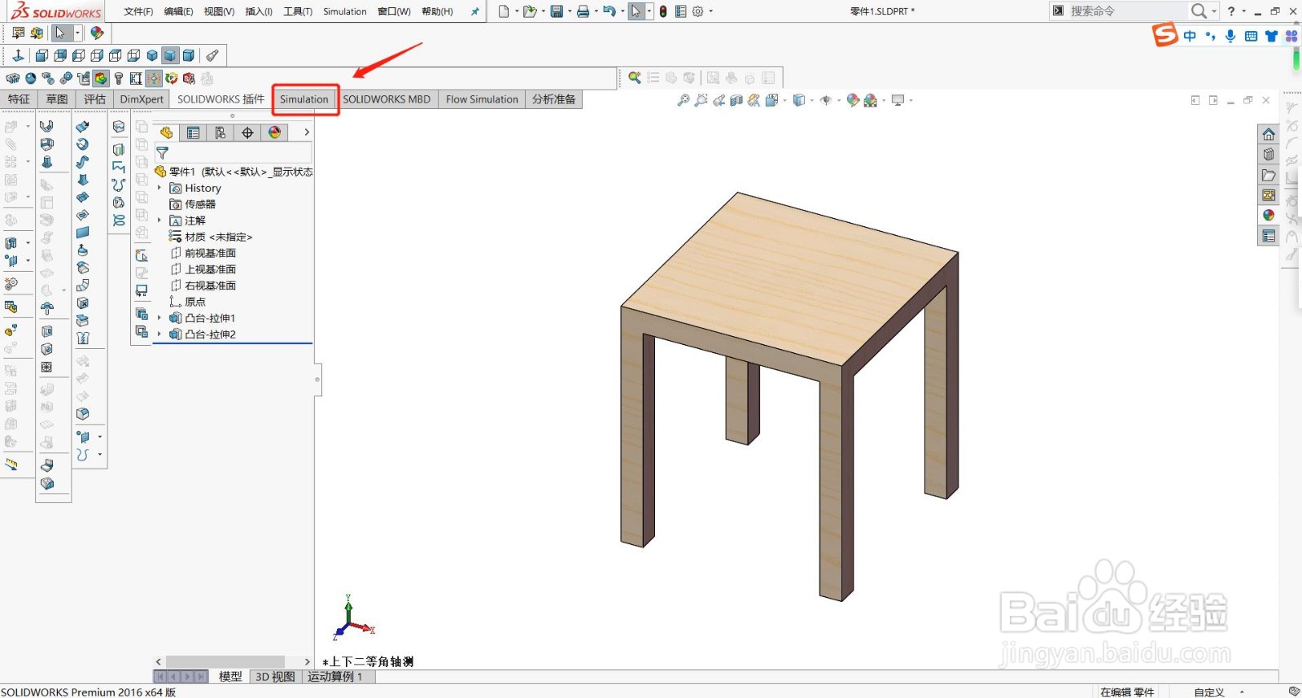Open the Help question mark button

coord(1231,11)
